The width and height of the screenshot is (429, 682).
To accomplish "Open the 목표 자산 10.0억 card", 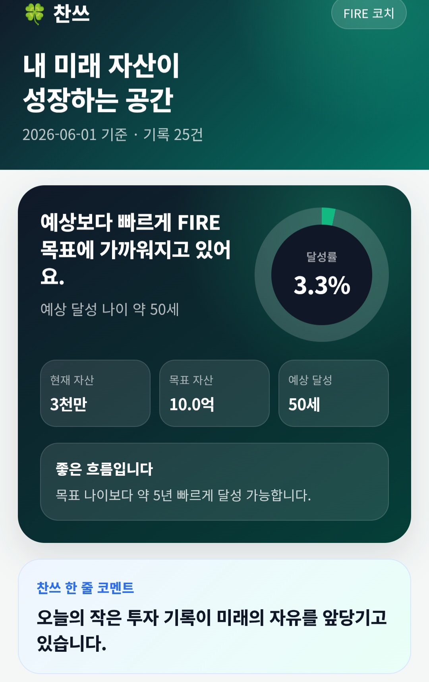I will tap(214, 393).
